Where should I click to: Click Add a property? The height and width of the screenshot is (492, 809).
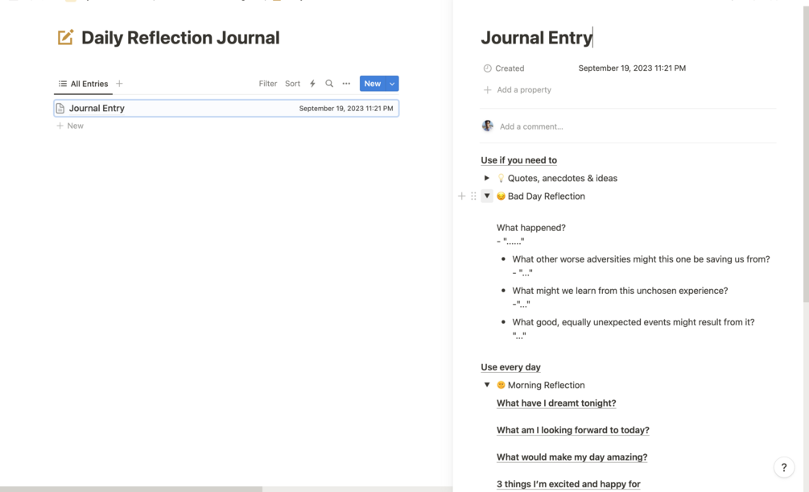coord(523,90)
